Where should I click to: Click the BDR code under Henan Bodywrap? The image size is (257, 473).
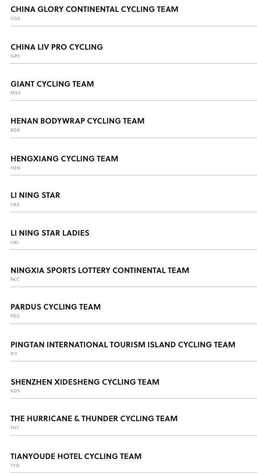(x=15, y=130)
